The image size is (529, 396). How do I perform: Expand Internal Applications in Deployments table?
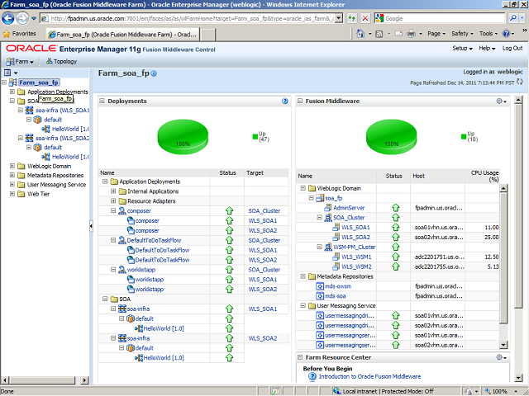112,191
